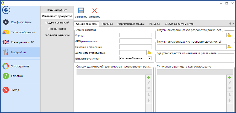Click into the 'Город' input field
This screenshot has width=236, height=113.
point(136,35)
